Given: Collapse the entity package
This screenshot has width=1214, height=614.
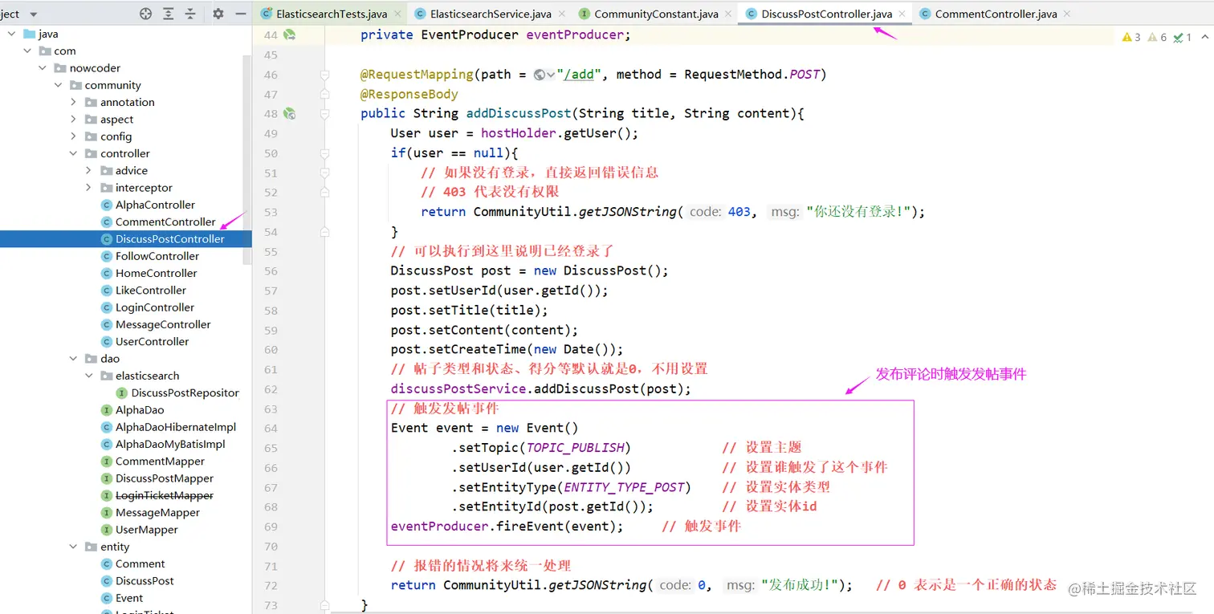Looking at the screenshot, I should pyautogui.click(x=73, y=547).
